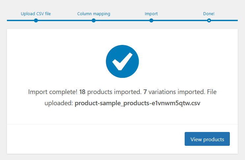Click the Import step dot

coord(151,20)
